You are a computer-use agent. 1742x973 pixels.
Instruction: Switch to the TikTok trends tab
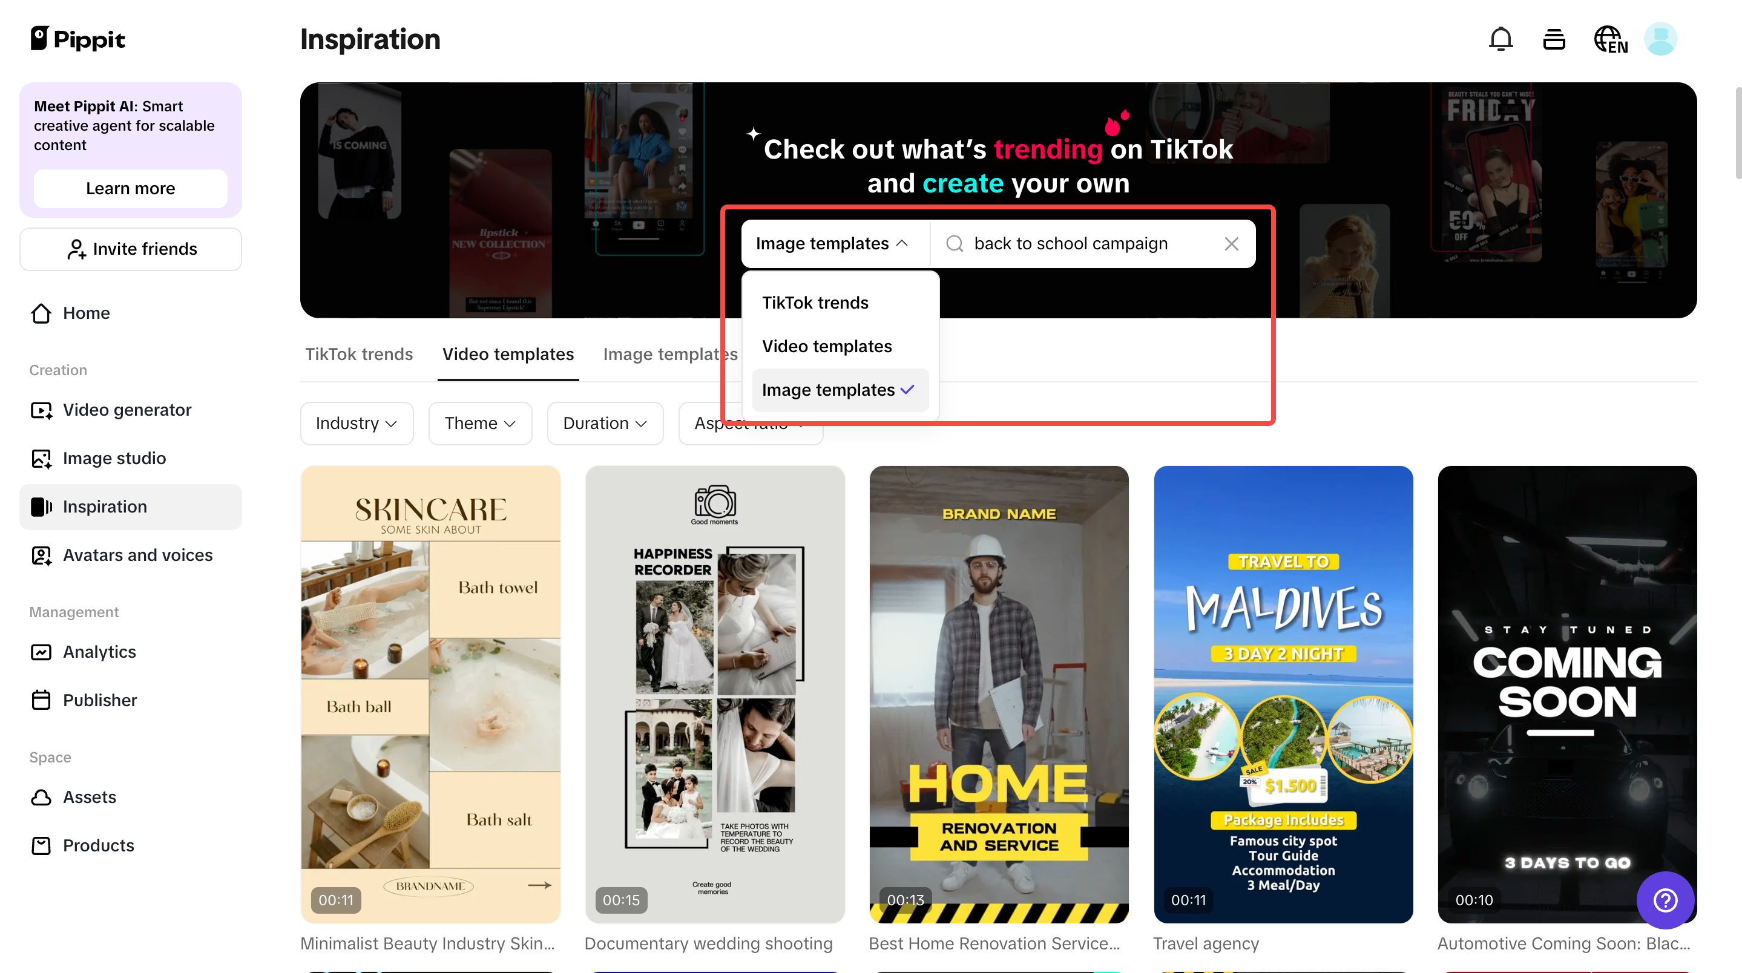[x=359, y=353]
